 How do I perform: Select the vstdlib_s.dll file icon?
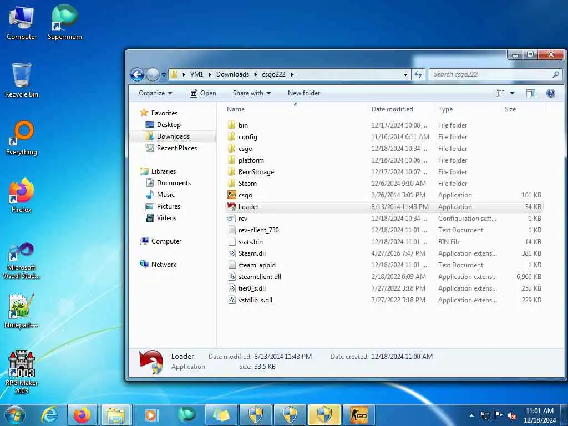click(x=231, y=300)
